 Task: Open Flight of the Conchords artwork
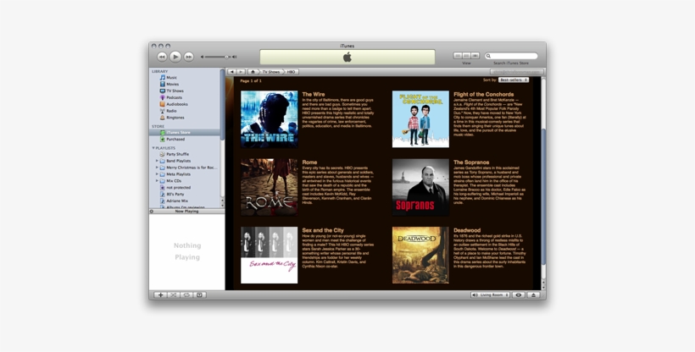click(x=420, y=119)
